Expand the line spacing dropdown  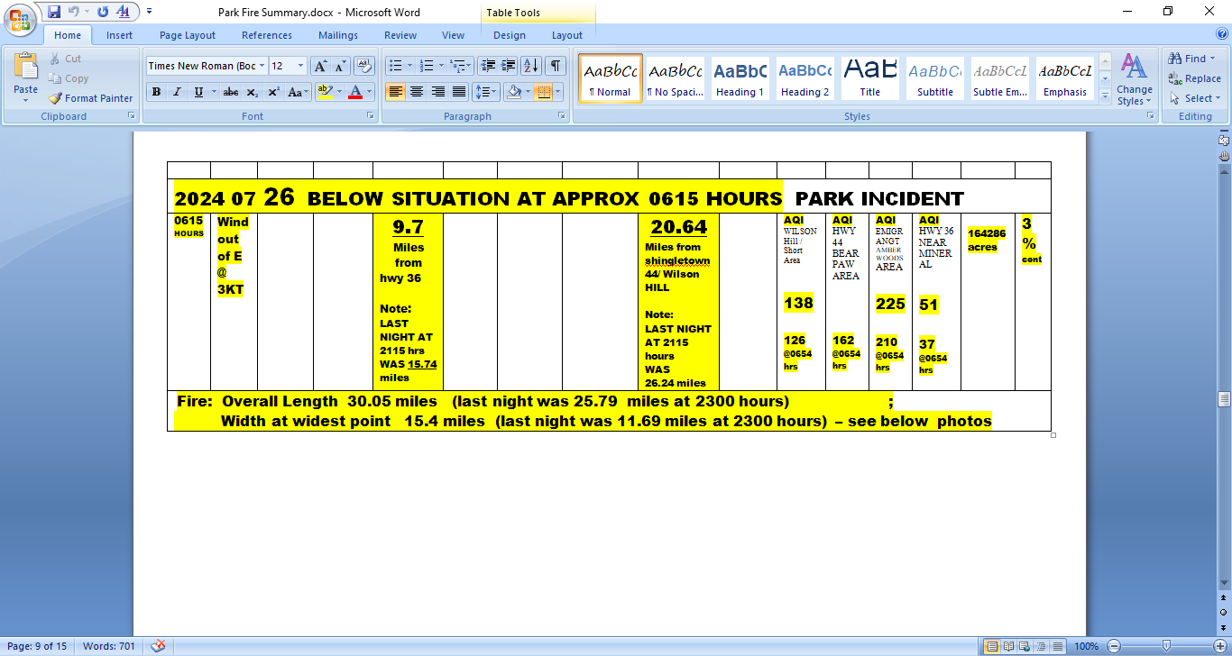(495, 92)
